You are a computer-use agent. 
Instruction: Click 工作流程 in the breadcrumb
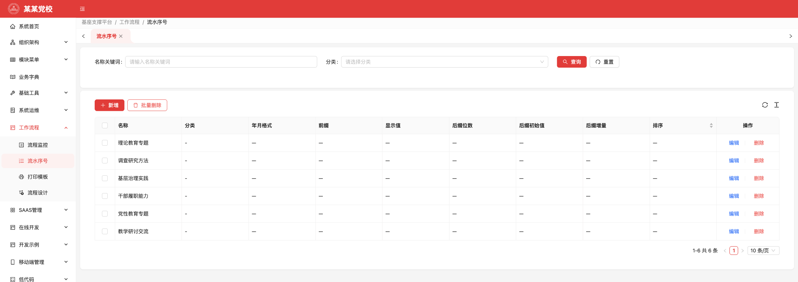[x=129, y=22]
